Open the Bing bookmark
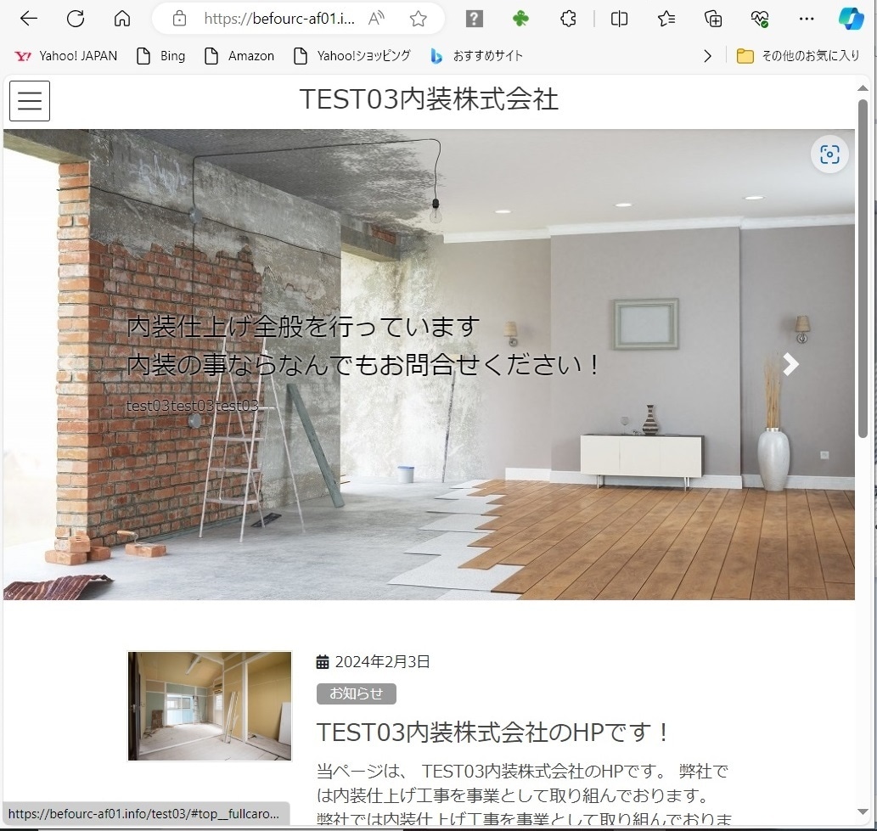 161,56
